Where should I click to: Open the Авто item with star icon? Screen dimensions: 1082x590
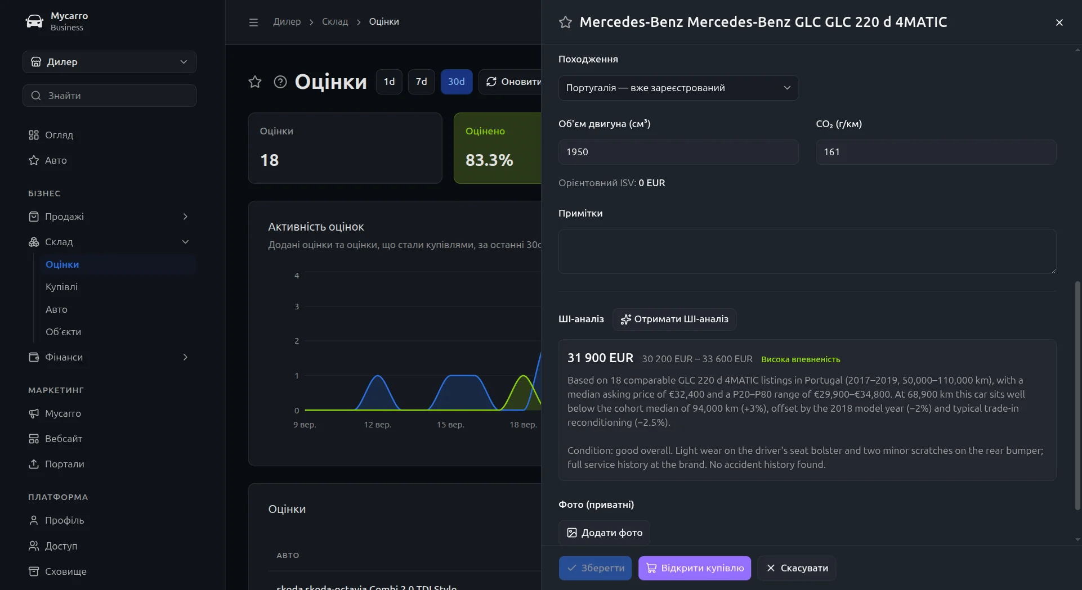pos(109,160)
